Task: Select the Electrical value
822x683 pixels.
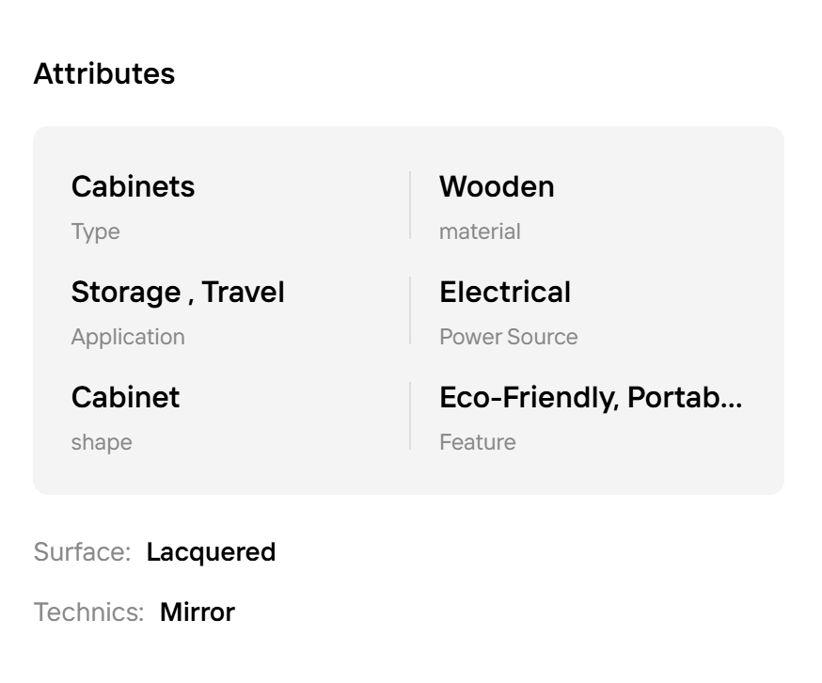Action: point(505,292)
